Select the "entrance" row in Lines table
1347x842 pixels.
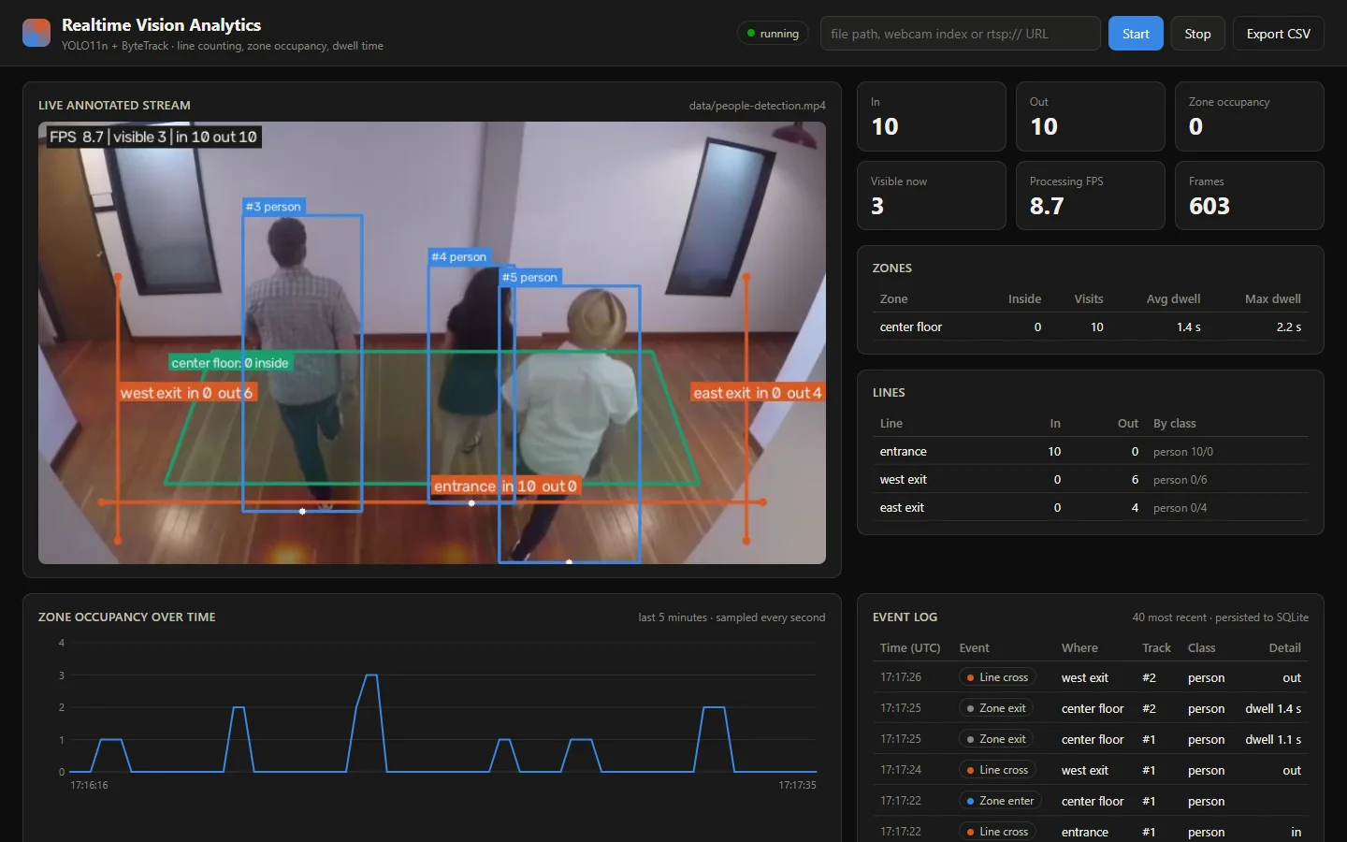1091,451
